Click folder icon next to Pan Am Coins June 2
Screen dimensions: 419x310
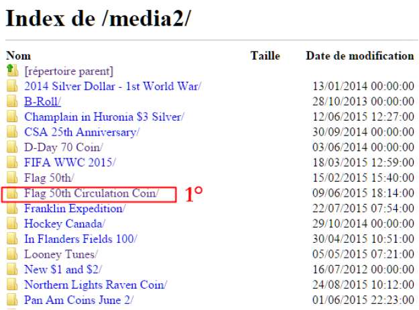click(x=12, y=300)
